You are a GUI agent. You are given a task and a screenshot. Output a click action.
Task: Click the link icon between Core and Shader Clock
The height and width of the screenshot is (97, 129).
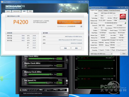click(67, 61)
